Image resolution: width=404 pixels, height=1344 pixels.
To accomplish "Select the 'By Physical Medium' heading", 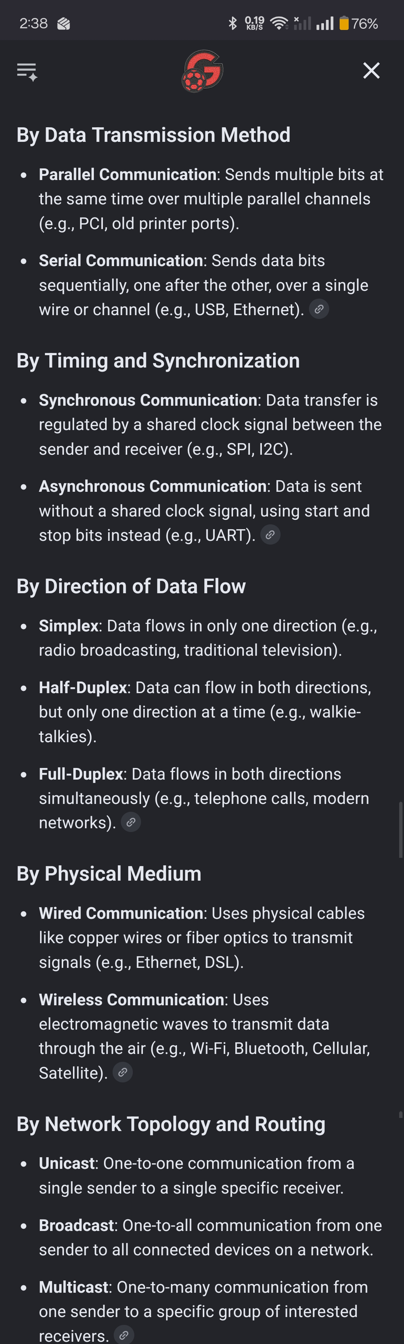I will click(x=109, y=874).
